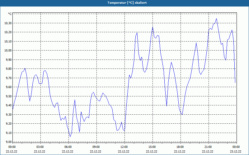Click the 22.12.22 date under 12:00
The width and height of the screenshot is (249, 155).
(124, 152)
